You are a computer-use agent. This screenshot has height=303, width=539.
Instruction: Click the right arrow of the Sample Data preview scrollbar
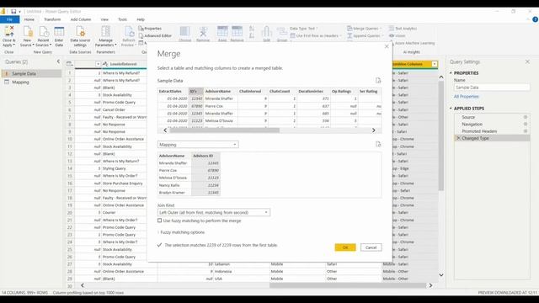374,130
